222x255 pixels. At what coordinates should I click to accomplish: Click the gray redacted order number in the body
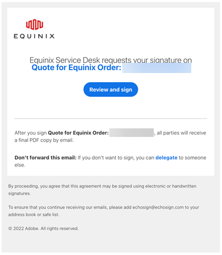pyautogui.click(x=131, y=132)
